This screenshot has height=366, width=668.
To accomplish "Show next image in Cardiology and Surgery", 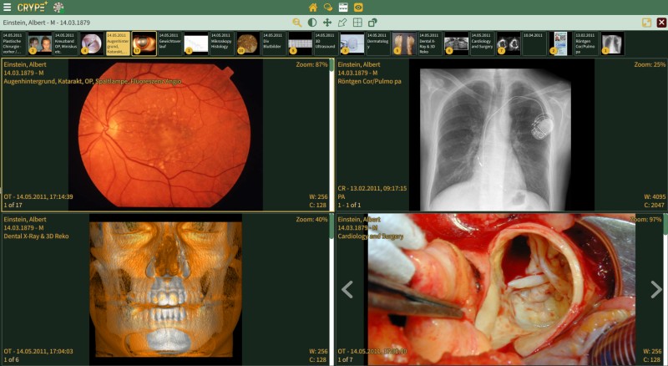I will 656,289.
